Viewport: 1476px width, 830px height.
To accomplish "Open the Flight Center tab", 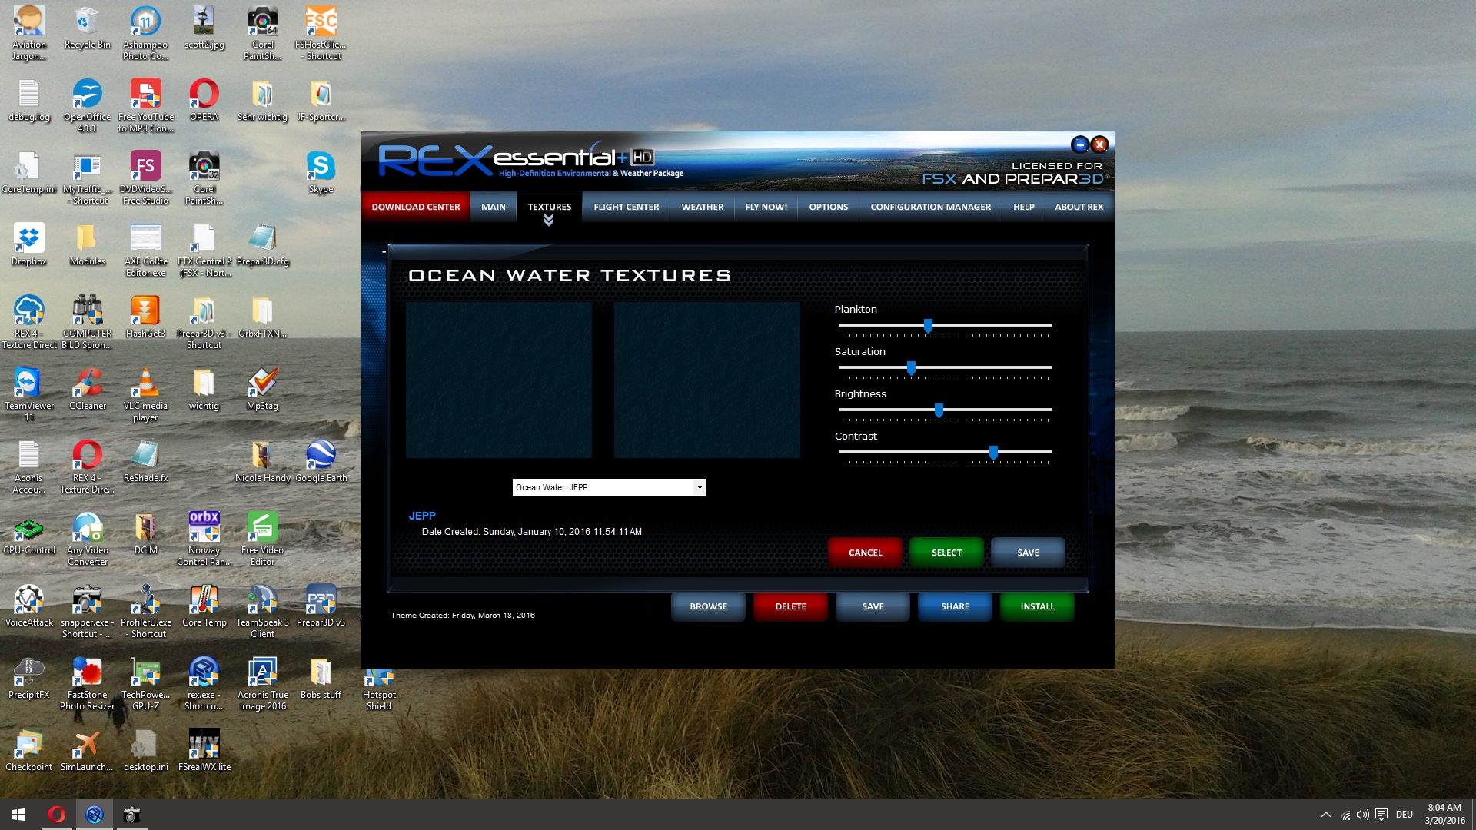I will 627,207.
